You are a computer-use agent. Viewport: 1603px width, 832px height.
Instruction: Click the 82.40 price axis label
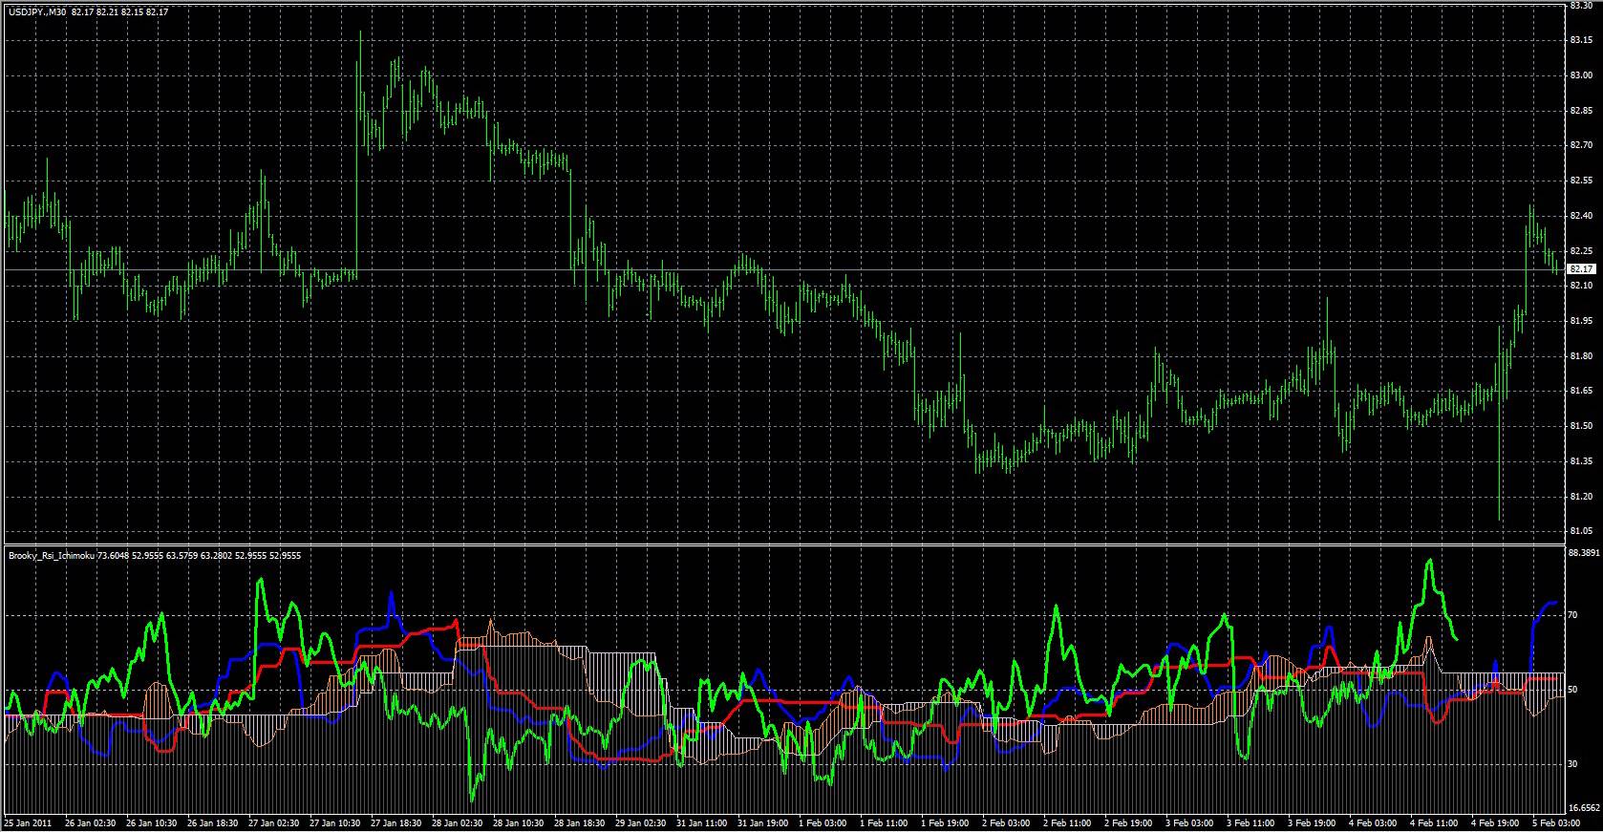coord(1580,216)
